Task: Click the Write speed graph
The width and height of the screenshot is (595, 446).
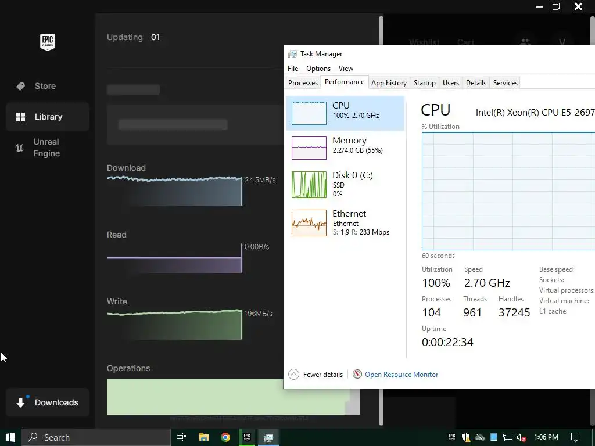Action: pyautogui.click(x=174, y=325)
